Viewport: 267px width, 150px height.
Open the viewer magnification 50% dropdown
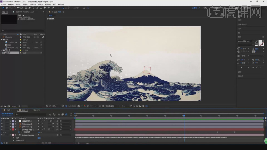[56, 106]
